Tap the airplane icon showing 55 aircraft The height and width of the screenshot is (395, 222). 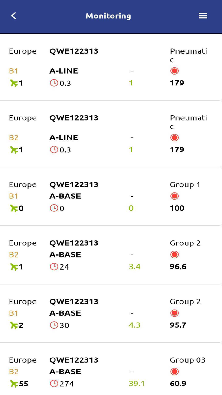tap(13, 384)
